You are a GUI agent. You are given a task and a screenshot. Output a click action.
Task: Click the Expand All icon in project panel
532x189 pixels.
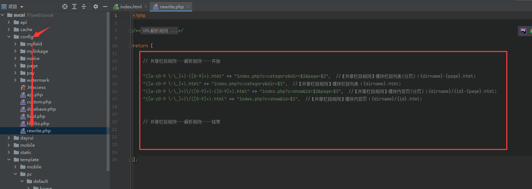74,7
